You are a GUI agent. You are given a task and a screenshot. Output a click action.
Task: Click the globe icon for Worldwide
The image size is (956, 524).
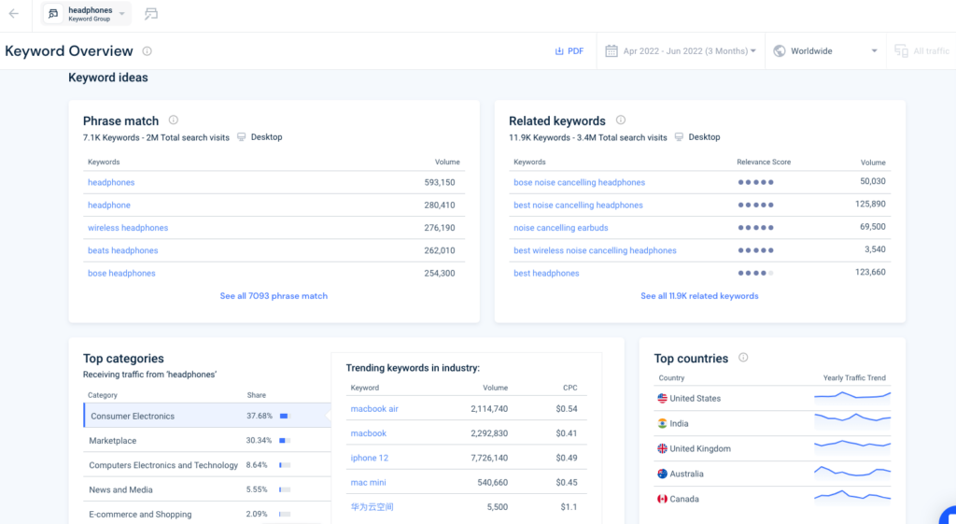click(780, 51)
